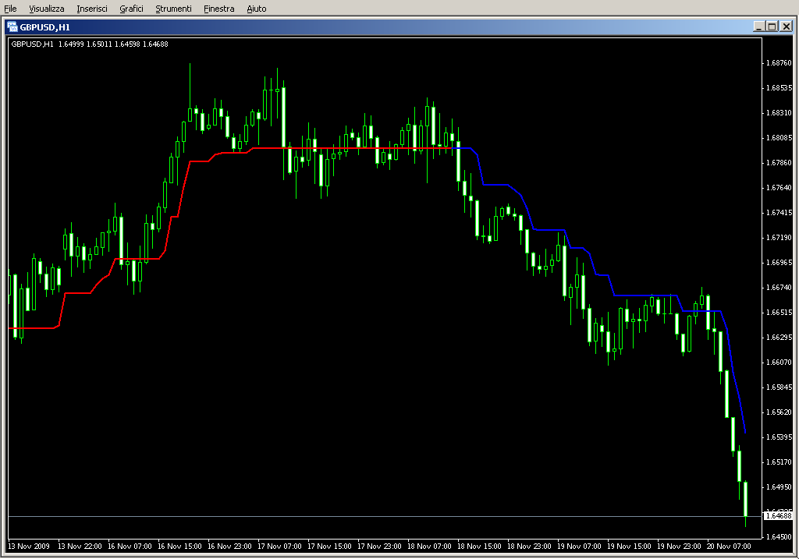Open the Grafici menu
Screen dimensions: 799x559
[131, 9]
